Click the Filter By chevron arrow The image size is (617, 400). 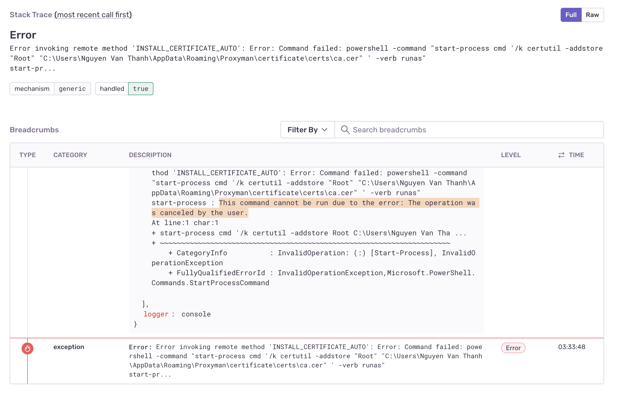click(324, 130)
